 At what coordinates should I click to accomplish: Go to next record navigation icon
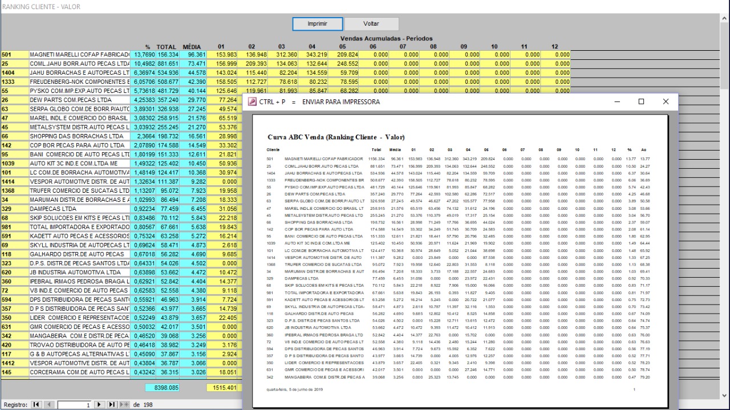(100, 404)
